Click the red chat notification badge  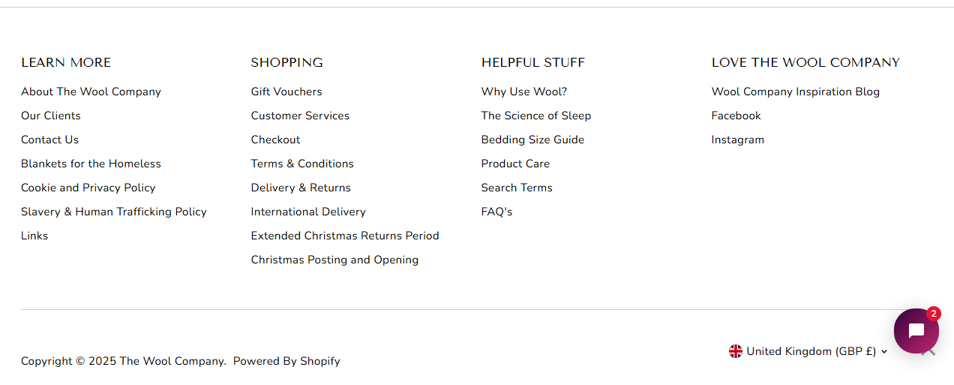coord(934,314)
